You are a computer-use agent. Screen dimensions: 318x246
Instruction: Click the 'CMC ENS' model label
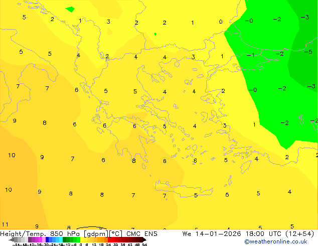point(142,234)
